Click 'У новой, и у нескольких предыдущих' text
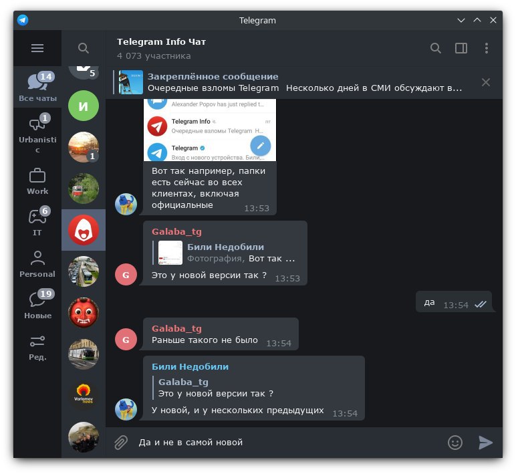Screen dimensions: 516x474 click(x=237, y=410)
